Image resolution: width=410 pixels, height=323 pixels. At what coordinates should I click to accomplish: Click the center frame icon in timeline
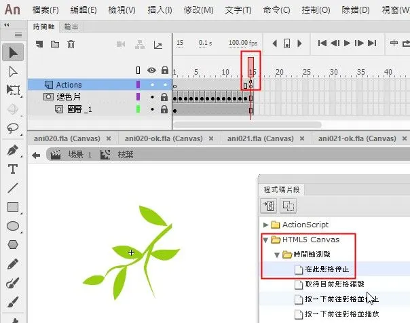(394, 43)
